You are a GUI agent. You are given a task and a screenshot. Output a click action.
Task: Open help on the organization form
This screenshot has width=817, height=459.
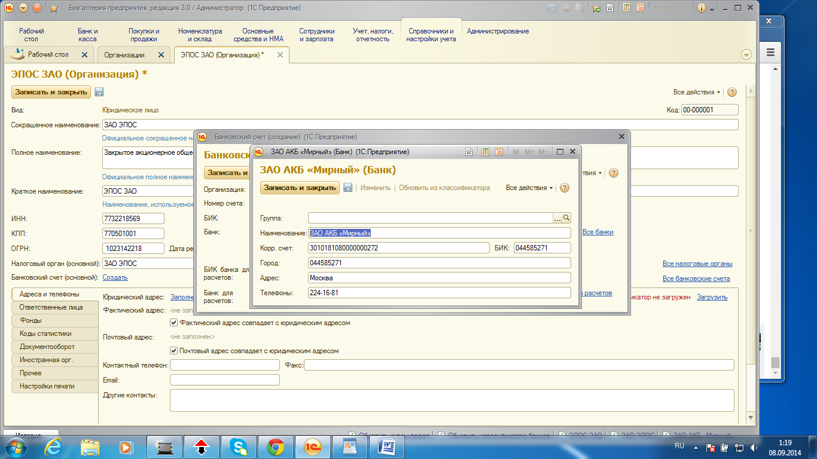point(731,92)
